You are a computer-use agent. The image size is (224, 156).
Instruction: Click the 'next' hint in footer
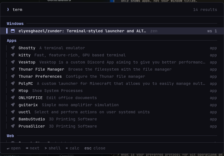pos(32,148)
